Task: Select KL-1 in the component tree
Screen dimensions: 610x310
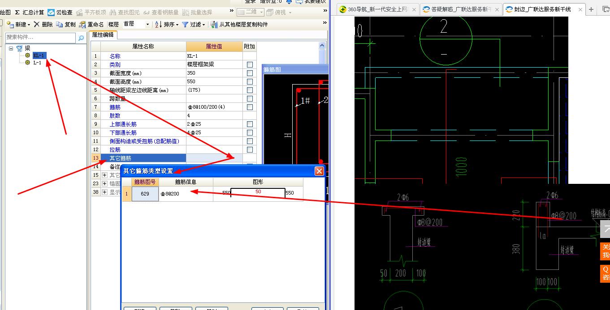Action: (39, 55)
